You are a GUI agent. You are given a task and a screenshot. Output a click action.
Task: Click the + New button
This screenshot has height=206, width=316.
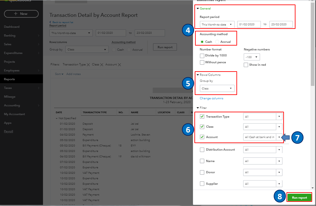21,14
